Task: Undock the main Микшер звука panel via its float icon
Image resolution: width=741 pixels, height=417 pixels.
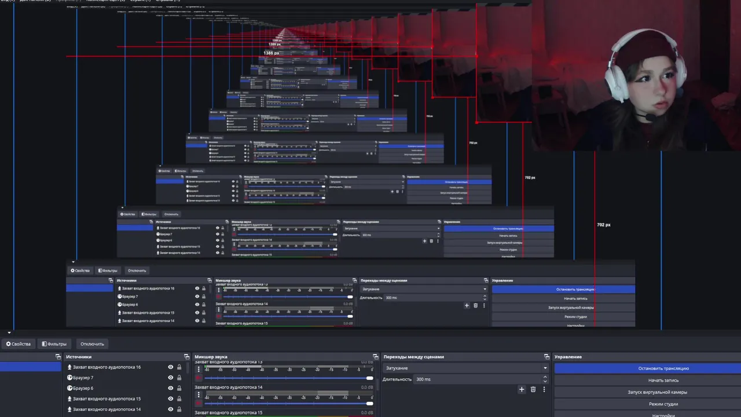Action: [375, 357]
